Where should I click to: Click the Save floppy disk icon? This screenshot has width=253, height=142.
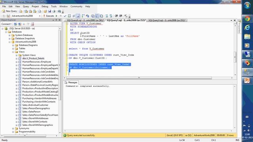tap(49, 11)
